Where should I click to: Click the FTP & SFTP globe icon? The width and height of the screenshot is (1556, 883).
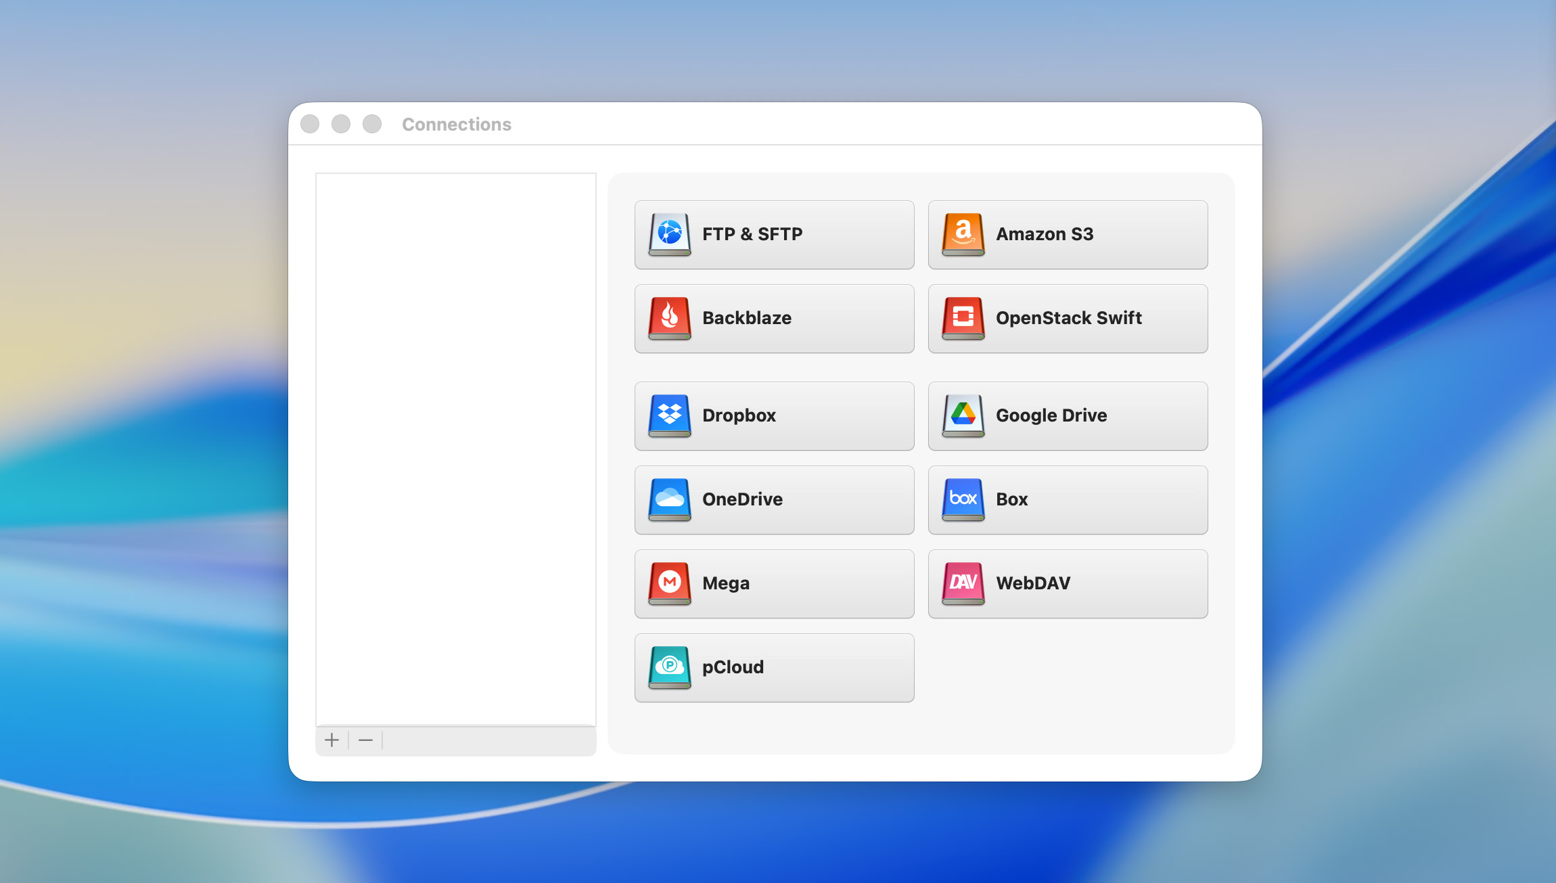pos(668,234)
